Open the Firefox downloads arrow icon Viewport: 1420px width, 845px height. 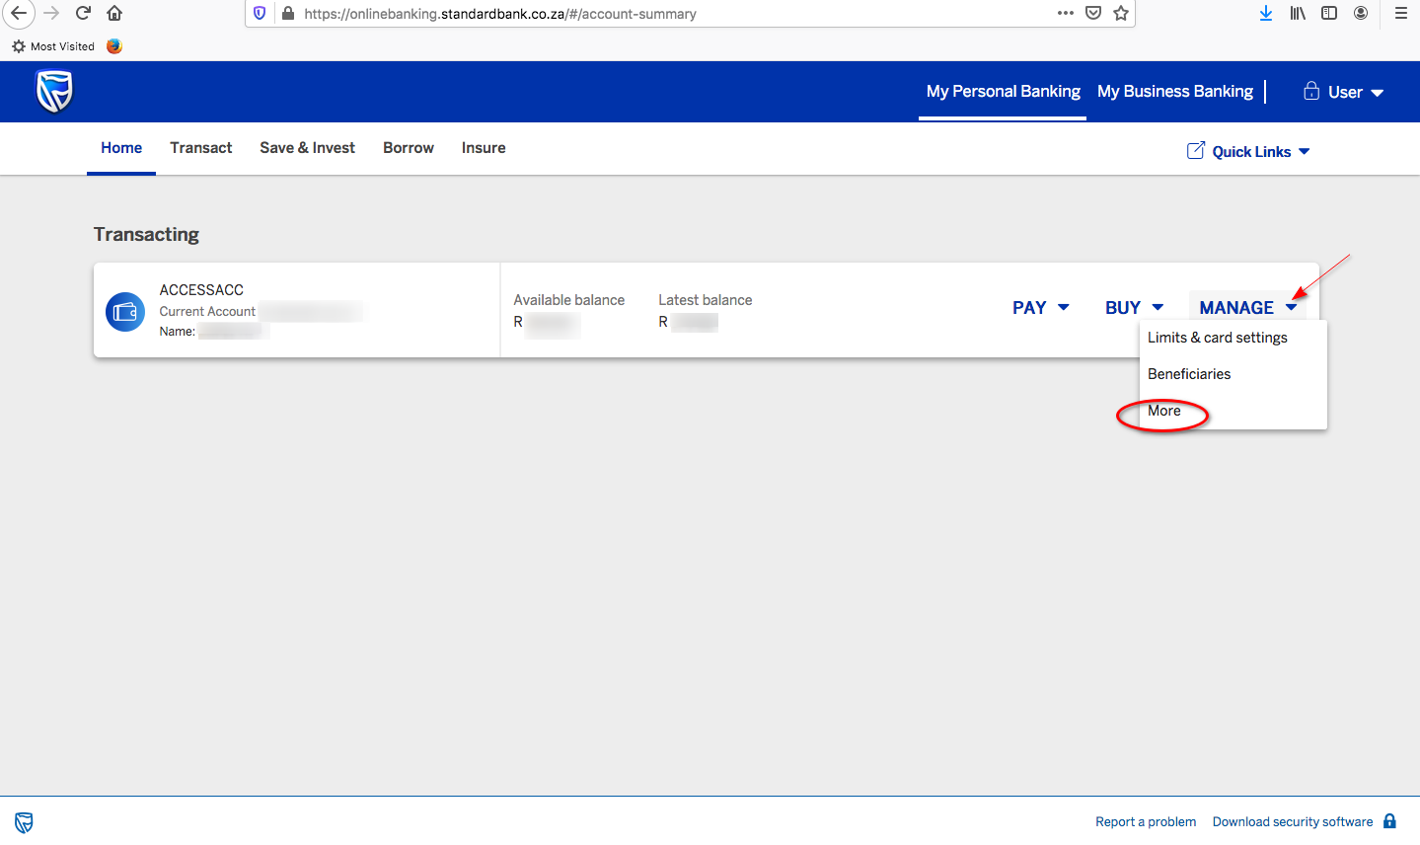click(x=1266, y=13)
